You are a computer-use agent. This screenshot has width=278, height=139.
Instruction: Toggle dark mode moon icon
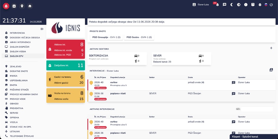coord(232,5)
